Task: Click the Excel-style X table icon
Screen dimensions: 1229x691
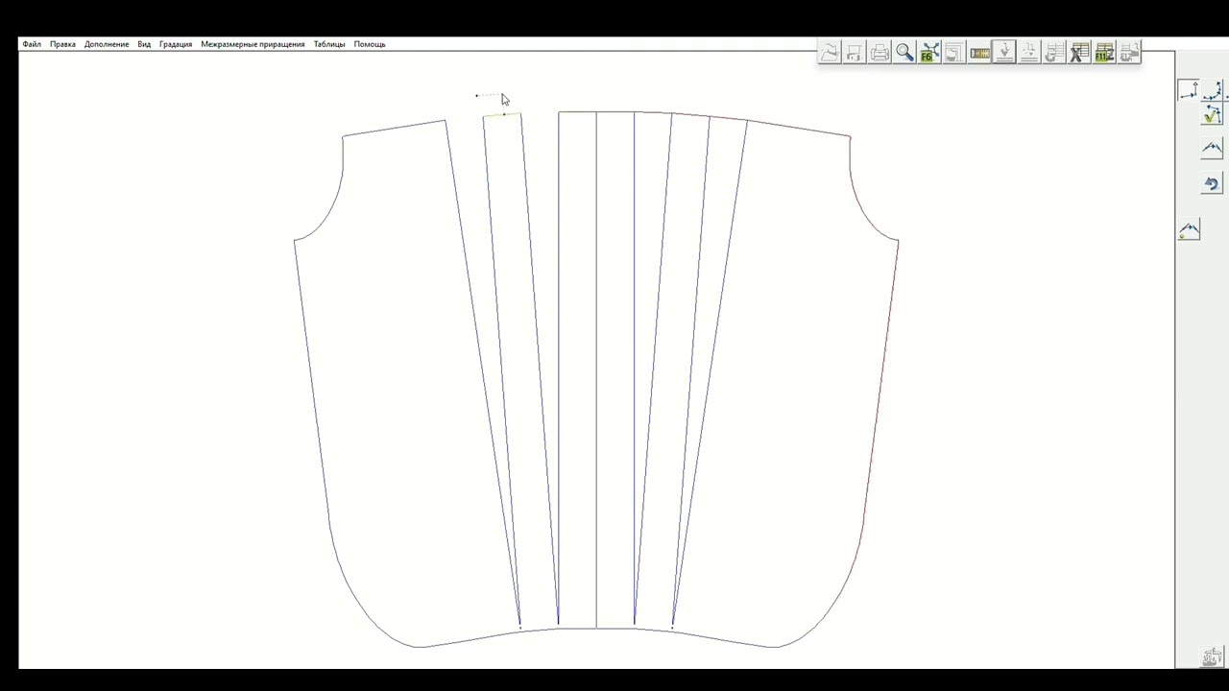Action: tap(1079, 53)
